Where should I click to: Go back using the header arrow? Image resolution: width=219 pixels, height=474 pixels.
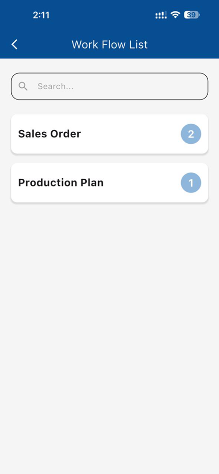point(15,45)
